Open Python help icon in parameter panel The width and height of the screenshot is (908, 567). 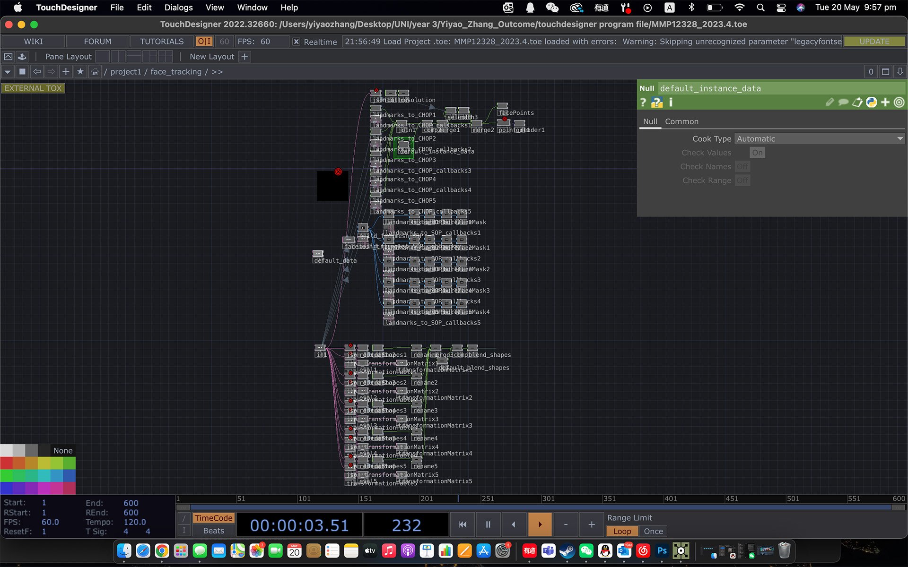pos(657,102)
